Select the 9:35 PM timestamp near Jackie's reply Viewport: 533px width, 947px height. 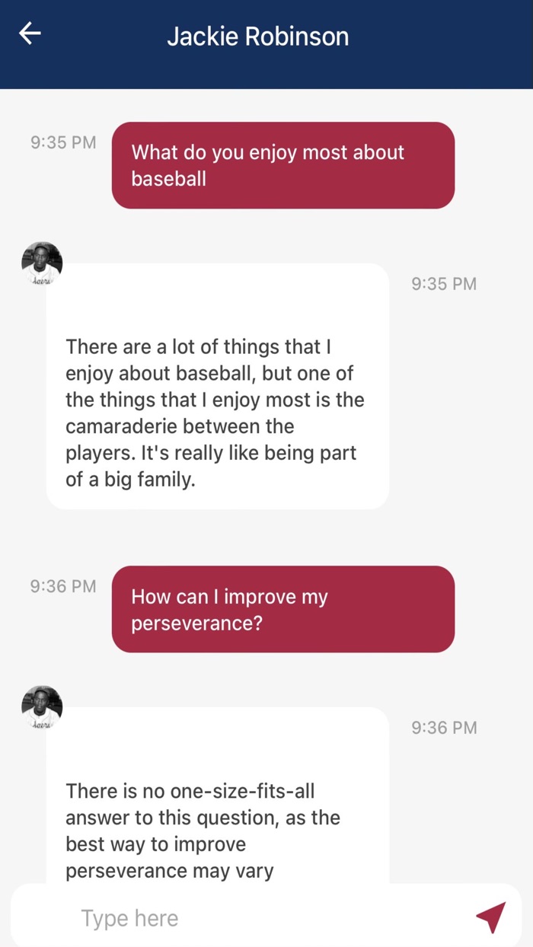pos(444,283)
